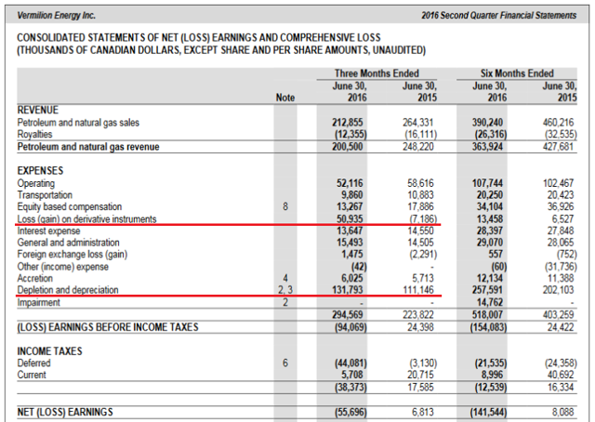Screen dimensions: 595x422
Task: Select the 'Impairment' row label
Action: (38, 302)
